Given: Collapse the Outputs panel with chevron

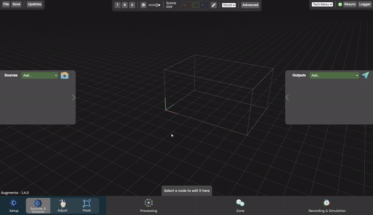Looking at the screenshot, I should pyautogui.click(x=287, y=98).
